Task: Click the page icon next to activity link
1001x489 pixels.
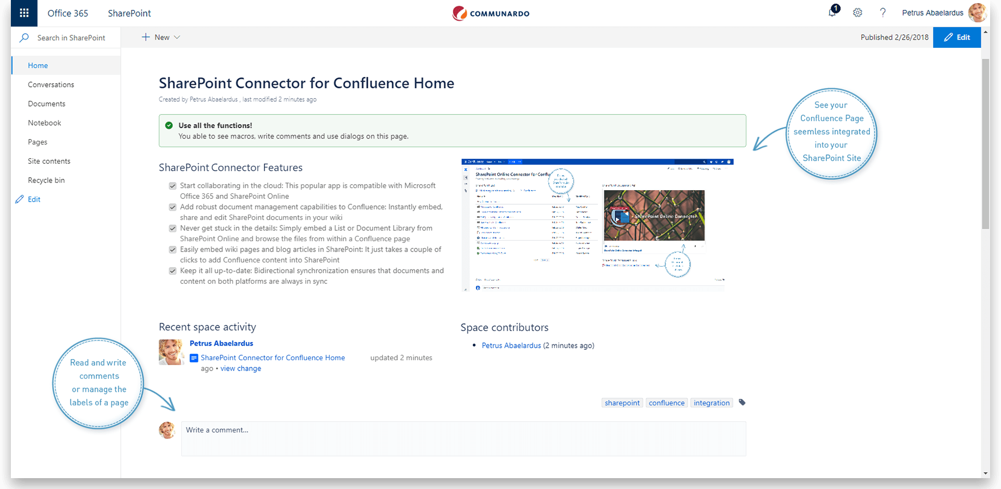Action: tap(194, 358)
